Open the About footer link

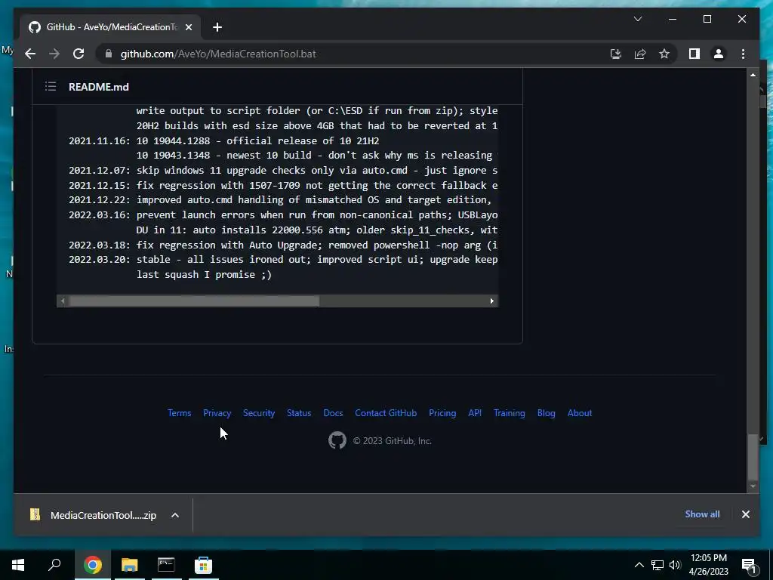(579, 413)
